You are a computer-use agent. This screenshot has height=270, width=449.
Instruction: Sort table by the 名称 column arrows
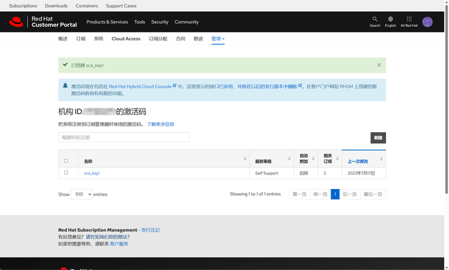click(245, 158)
